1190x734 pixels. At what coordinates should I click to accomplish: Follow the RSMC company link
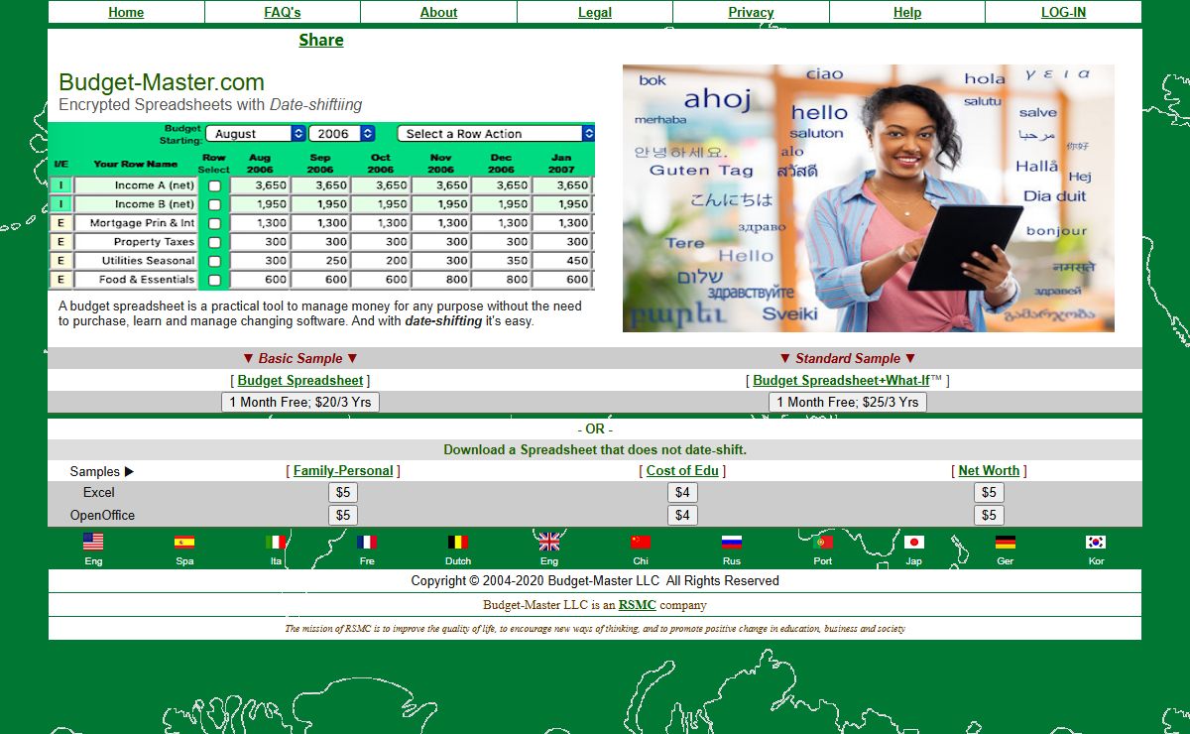pos(637,604)
